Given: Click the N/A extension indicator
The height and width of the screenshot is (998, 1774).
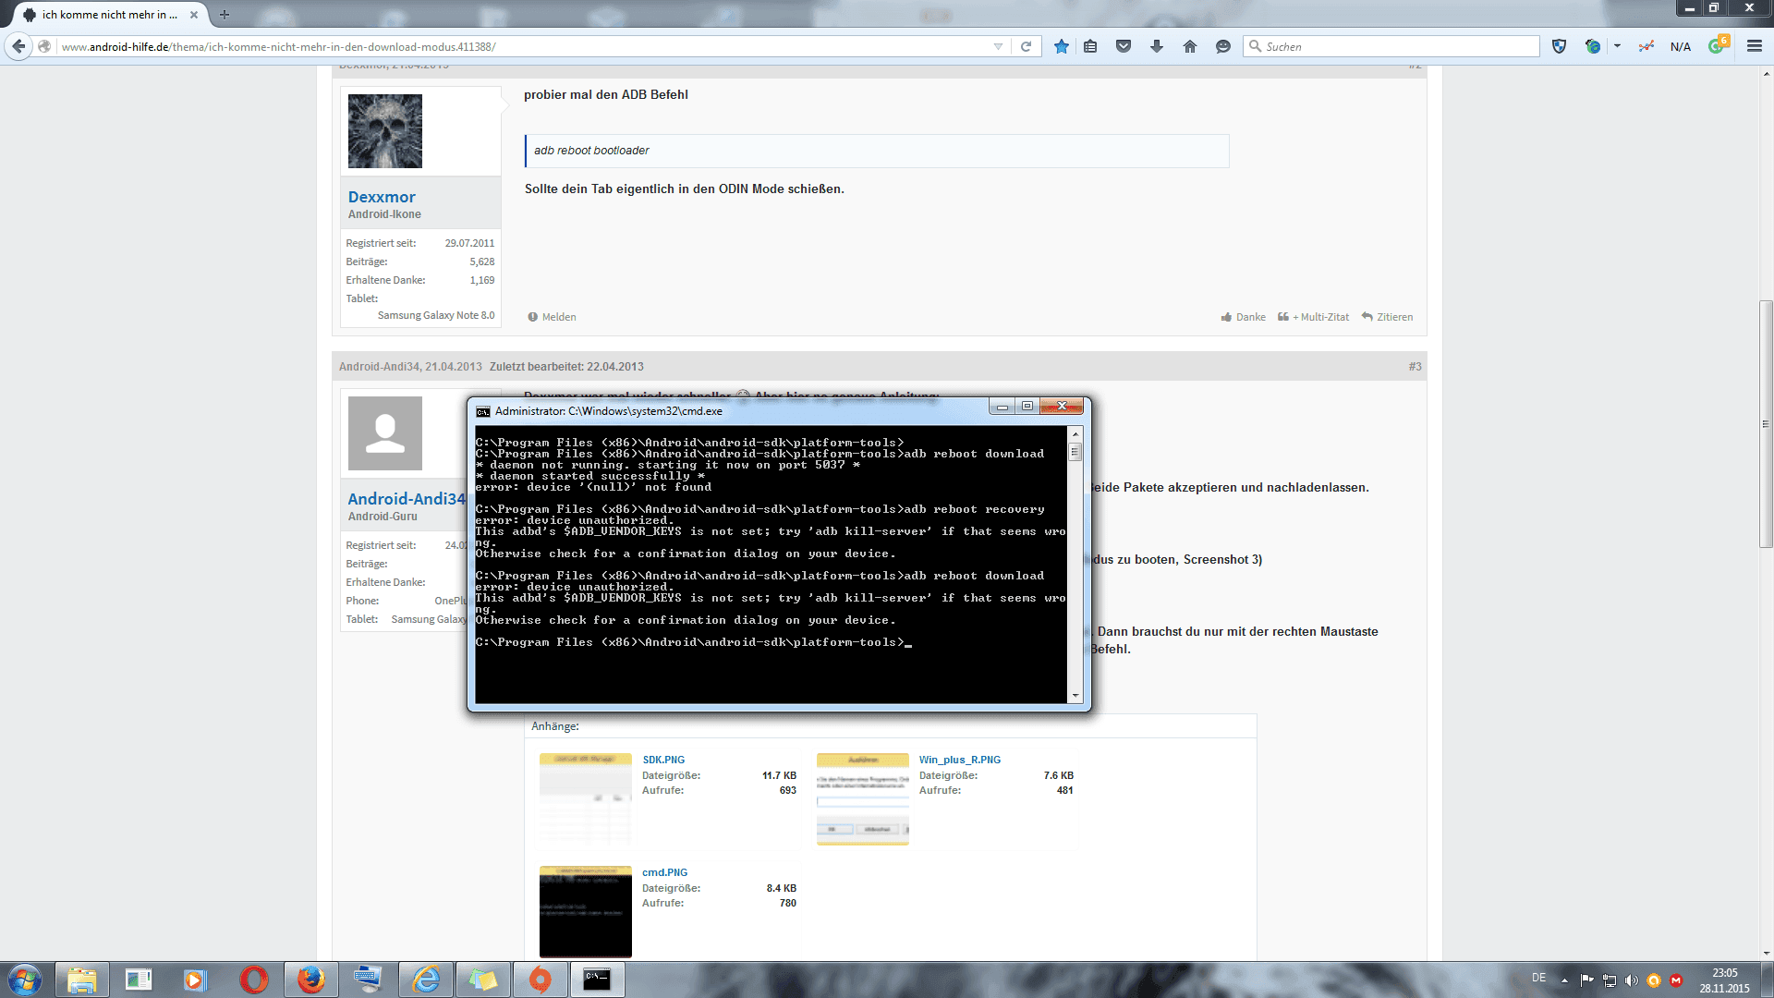Looking at the screenshot, I should 1681,46.
